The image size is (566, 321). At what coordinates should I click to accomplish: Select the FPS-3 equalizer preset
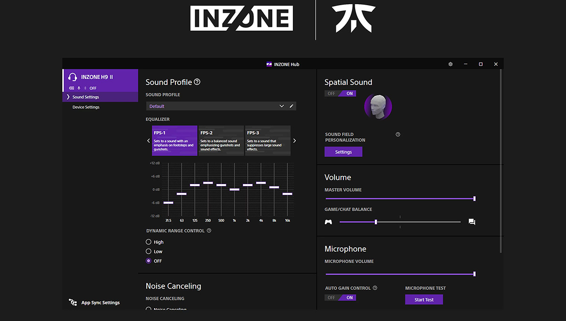[x=268, y=141]
